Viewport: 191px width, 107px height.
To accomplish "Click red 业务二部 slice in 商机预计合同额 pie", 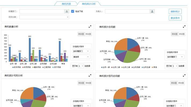I will click(x=135, y=49).
